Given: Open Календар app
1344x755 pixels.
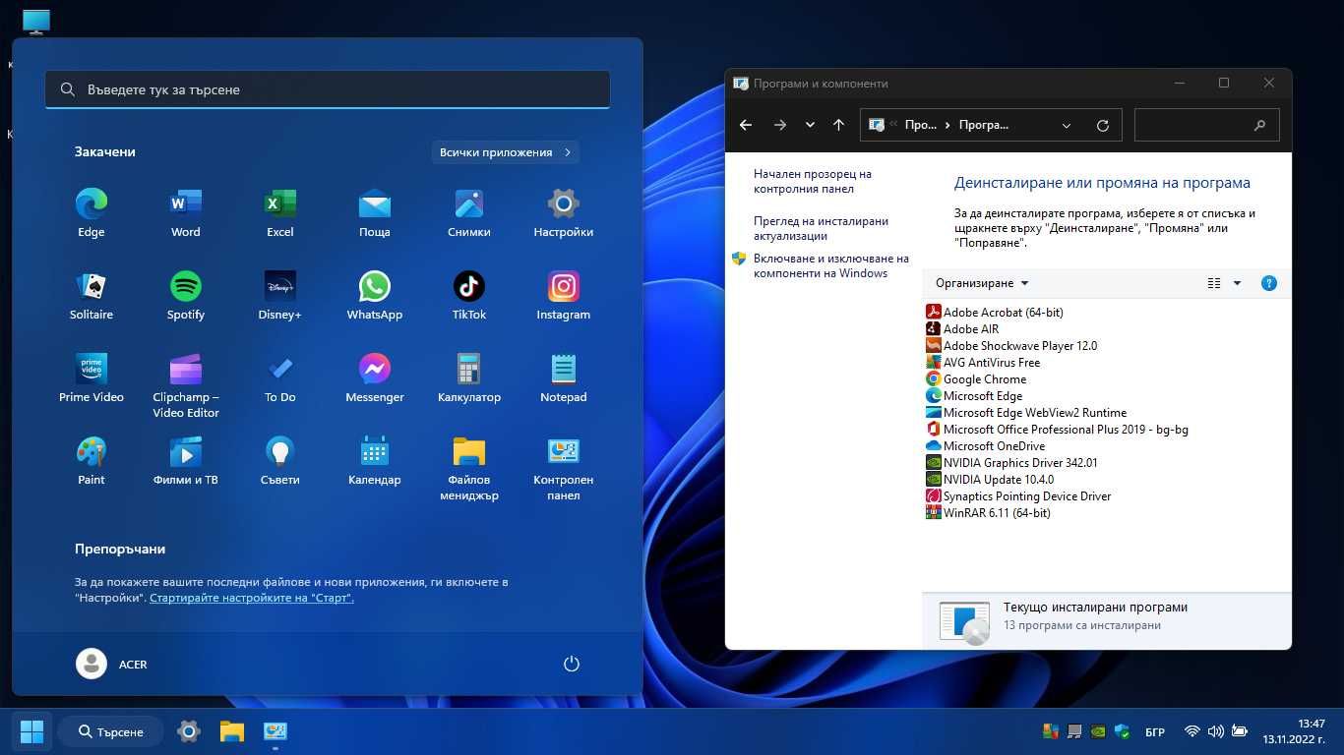Looking at the screenshot, I should tap(375, 461).
